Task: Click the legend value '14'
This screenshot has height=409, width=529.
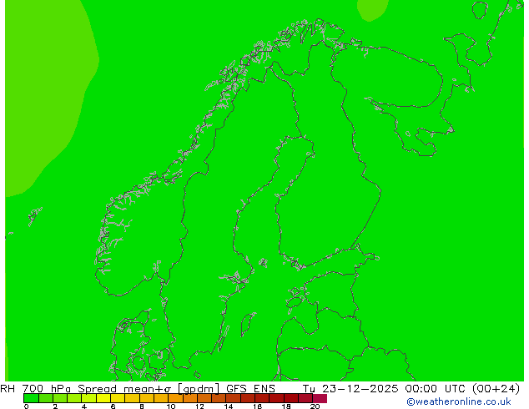Action: (229, 406)
